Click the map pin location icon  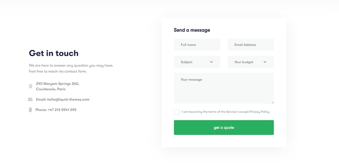point(31,86)
